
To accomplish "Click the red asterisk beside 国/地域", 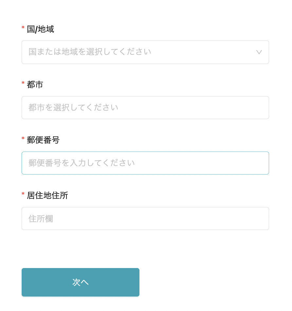I will [x=23, y=28].
